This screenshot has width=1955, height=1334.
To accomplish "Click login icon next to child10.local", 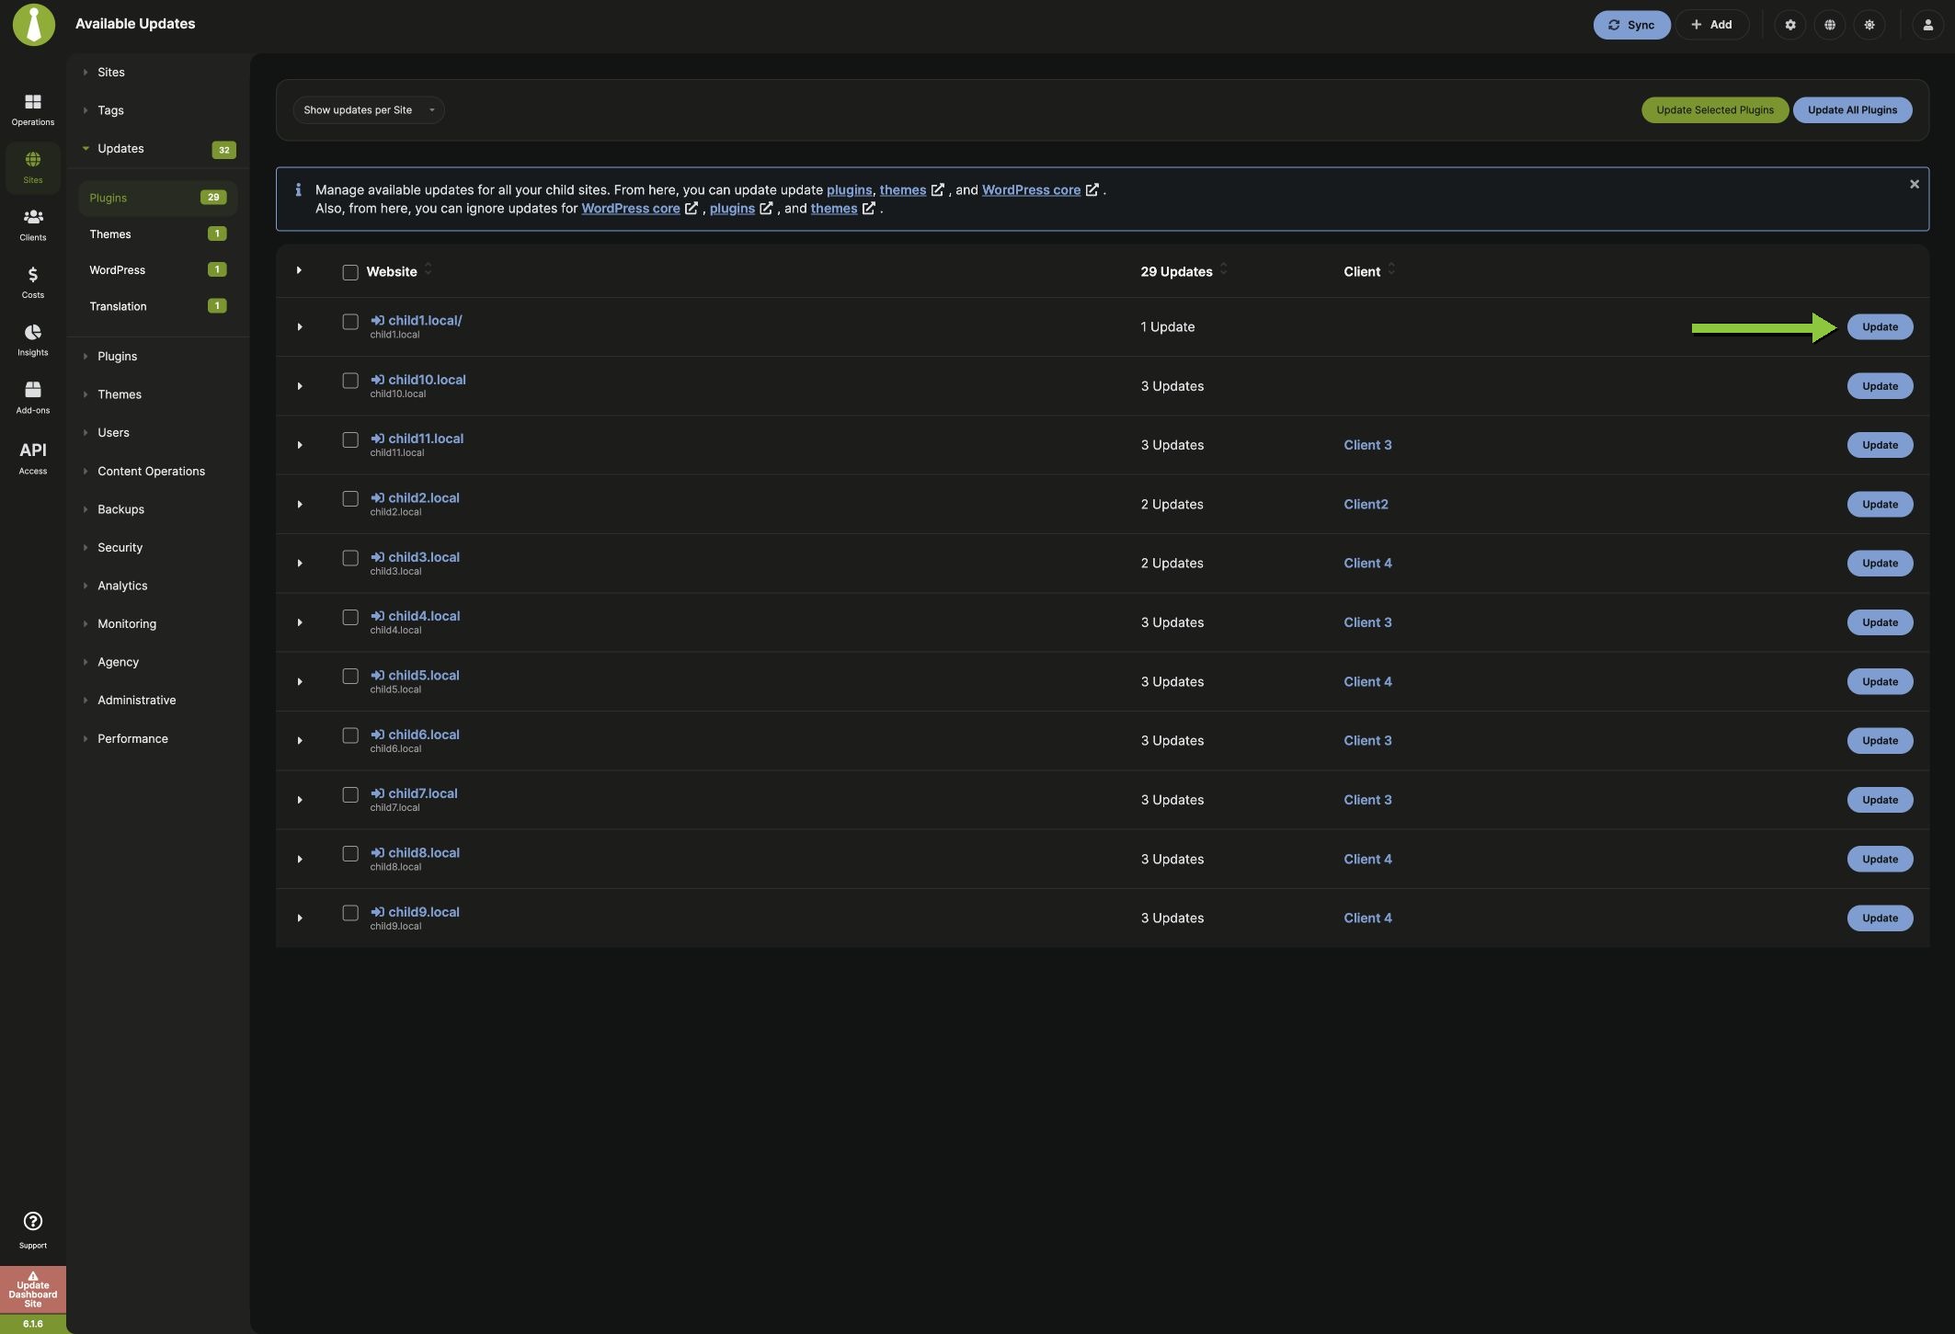I will [377, 380].
